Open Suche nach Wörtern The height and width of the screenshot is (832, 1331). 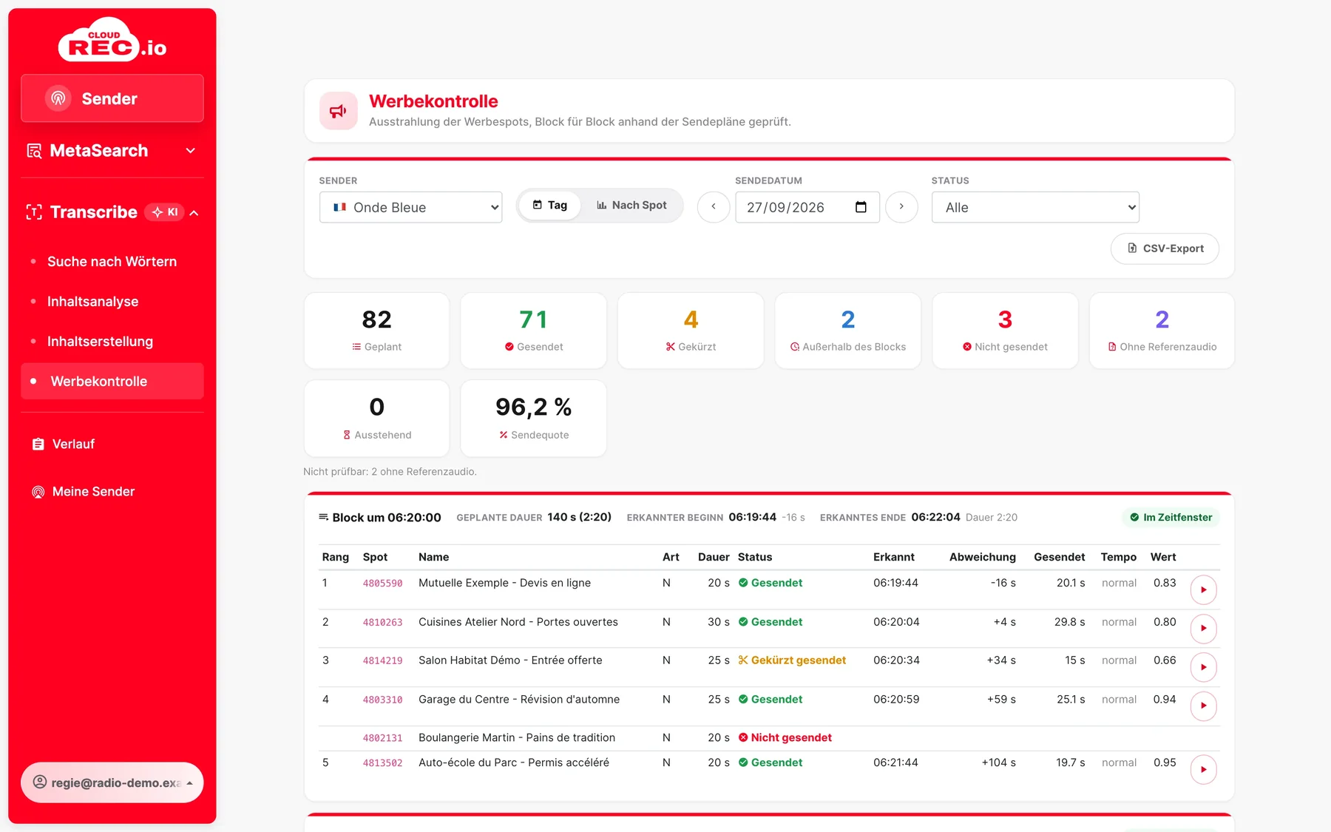point(112,262)
